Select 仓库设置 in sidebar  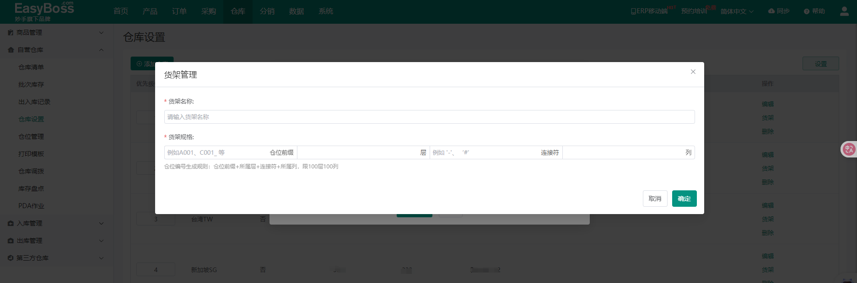click(31, 119)
